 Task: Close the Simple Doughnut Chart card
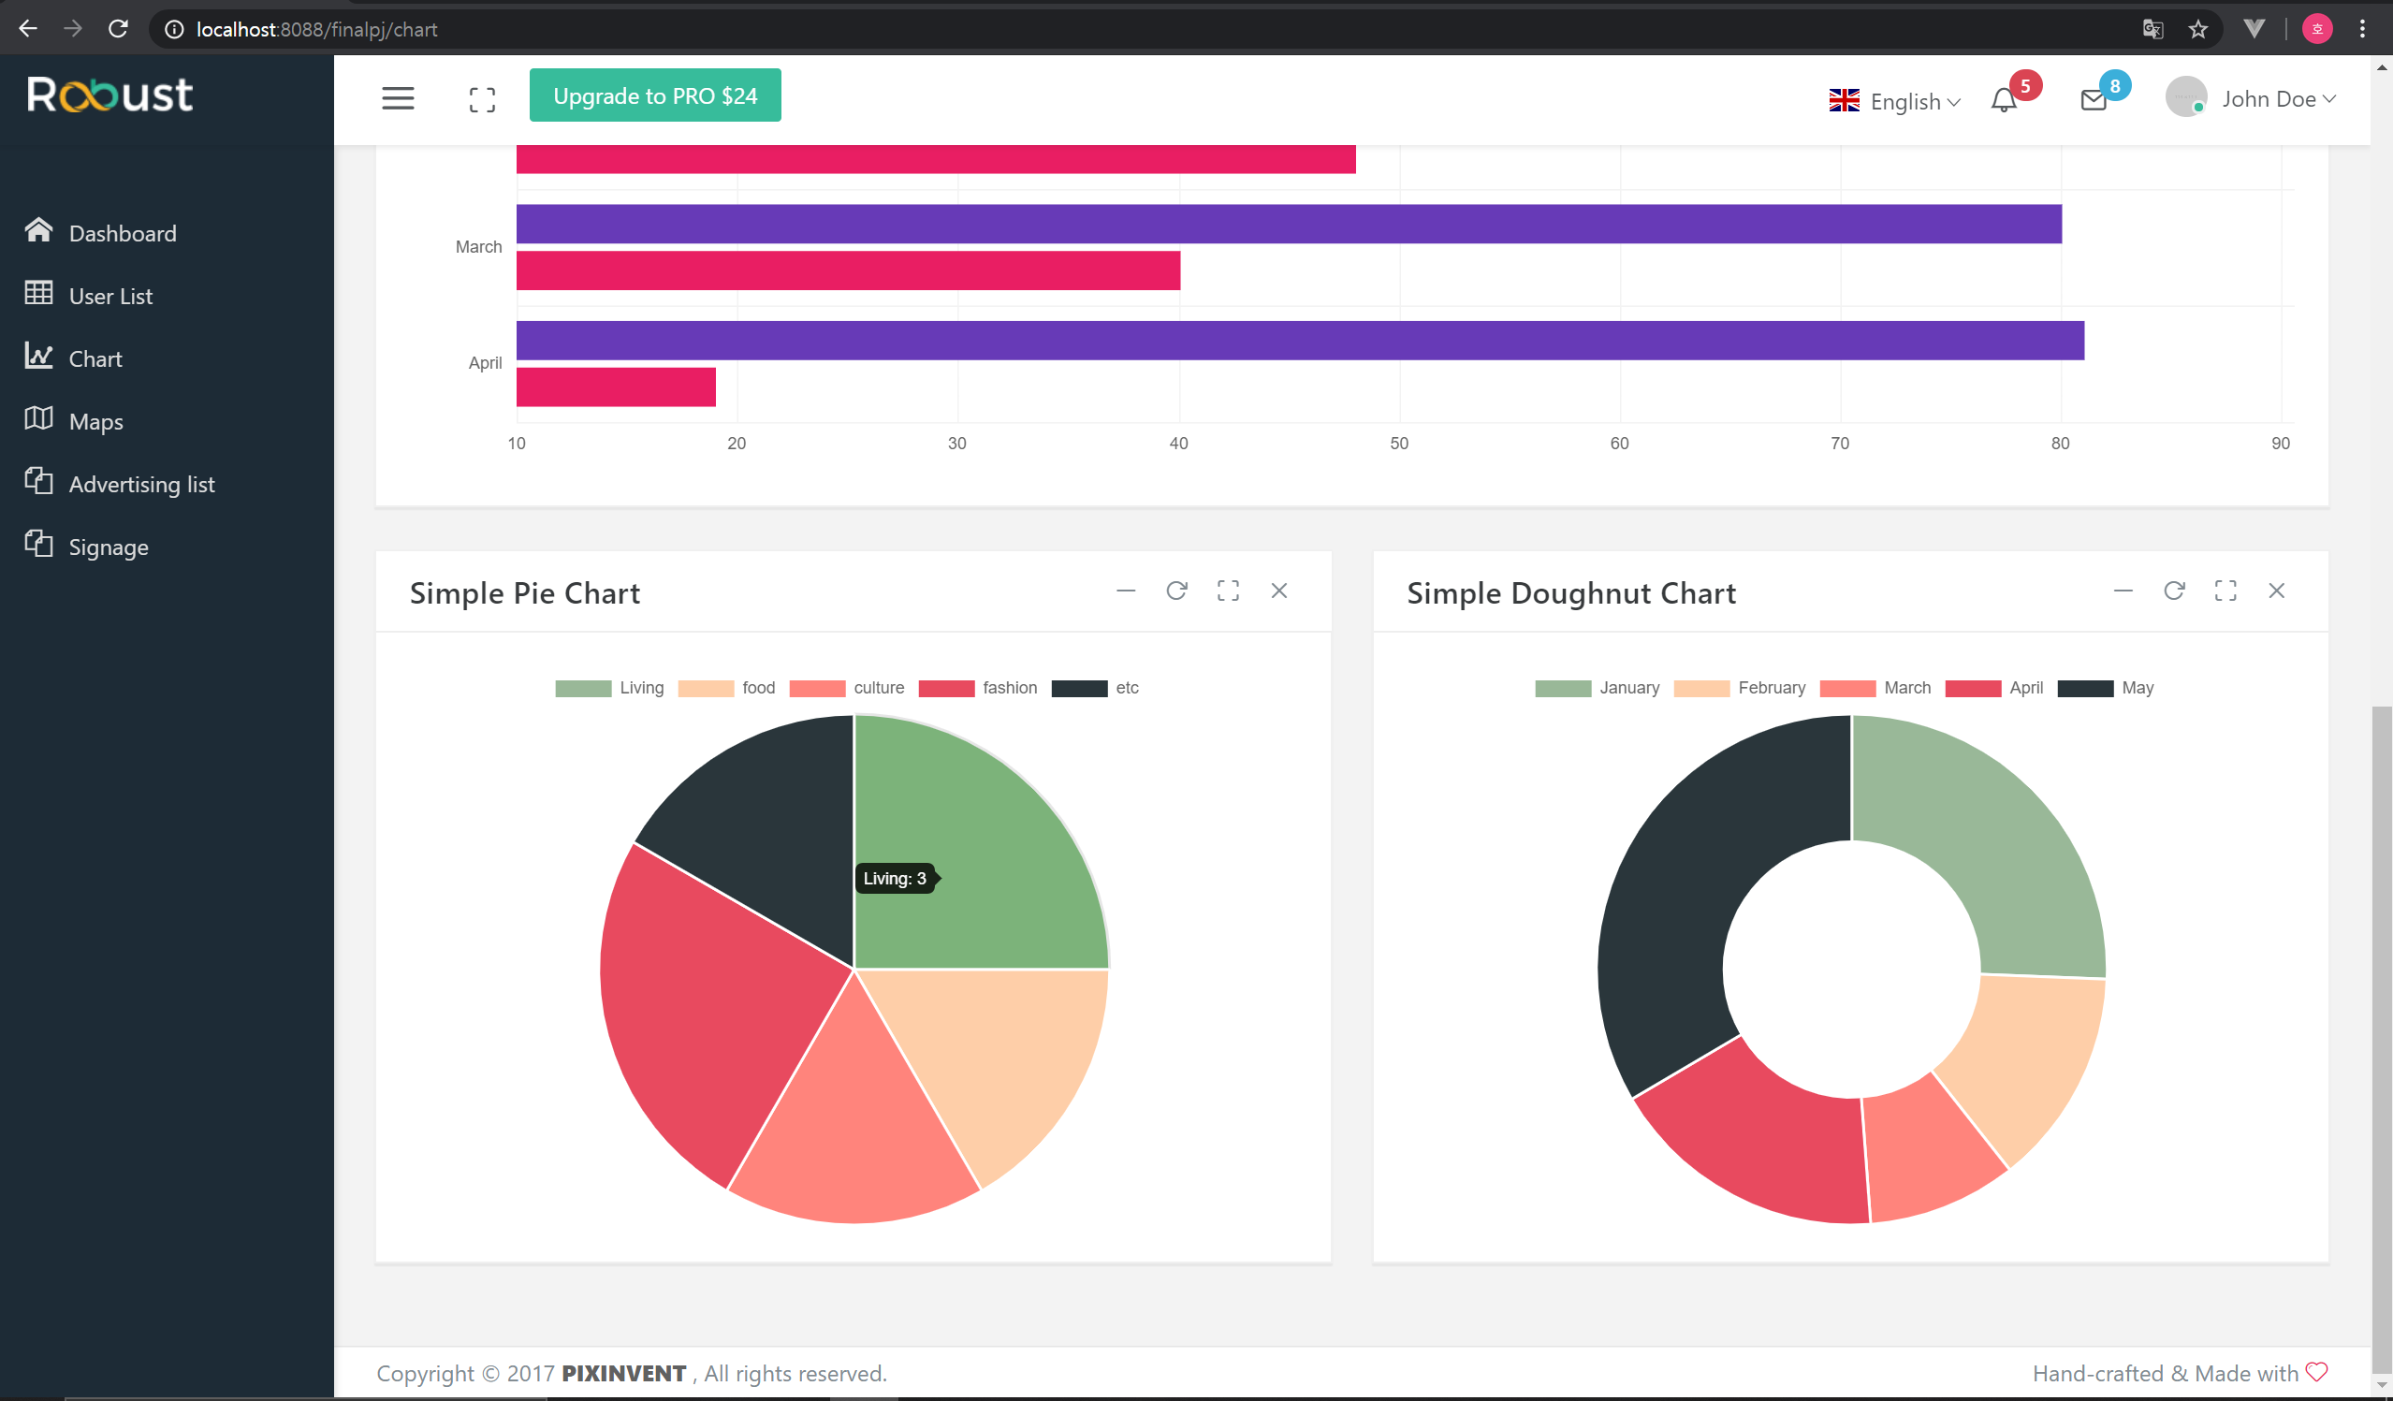coord(2277,591)
